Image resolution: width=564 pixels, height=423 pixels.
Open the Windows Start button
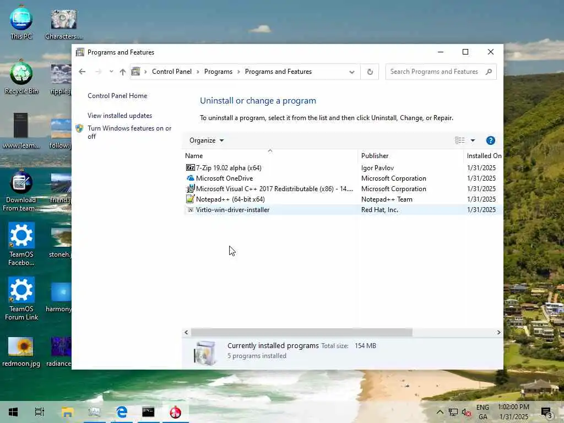[x=13, y=412]
